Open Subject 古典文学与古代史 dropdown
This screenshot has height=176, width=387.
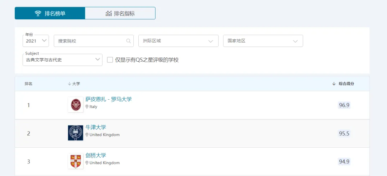click(62, 60)
